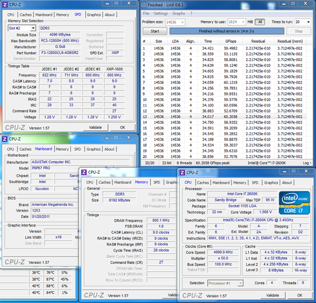Viewport: 316px width, 303px height.
Task: Click the Time column header in LinX
Action: point(208,41)
